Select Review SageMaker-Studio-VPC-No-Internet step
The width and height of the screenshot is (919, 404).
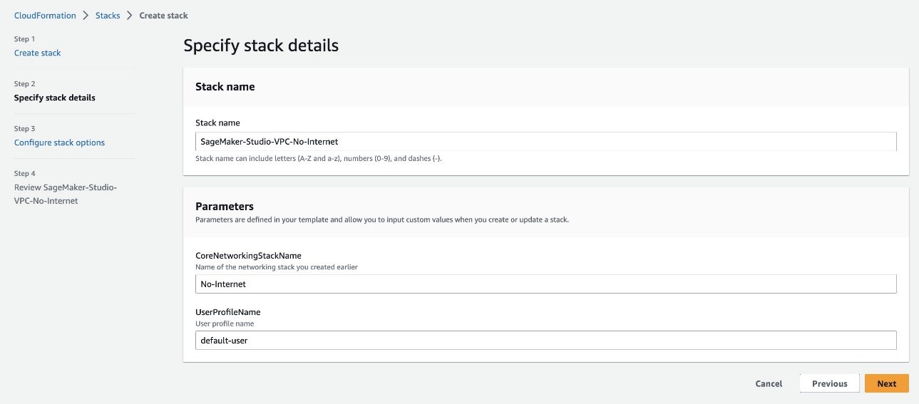(66, 194)
